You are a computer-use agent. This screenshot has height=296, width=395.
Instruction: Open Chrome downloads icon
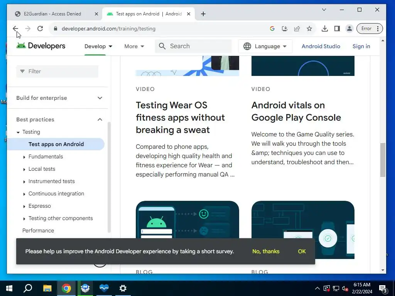[x=325, y=29]
